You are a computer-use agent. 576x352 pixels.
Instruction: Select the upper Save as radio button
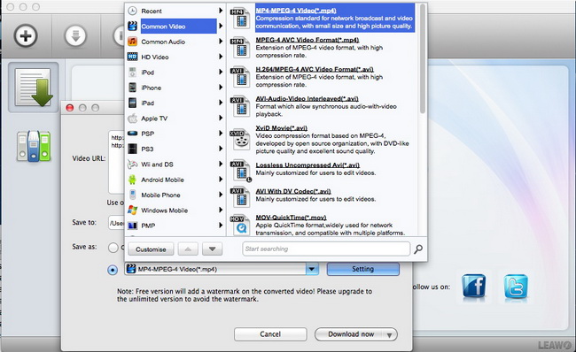(x=113, y=248)
